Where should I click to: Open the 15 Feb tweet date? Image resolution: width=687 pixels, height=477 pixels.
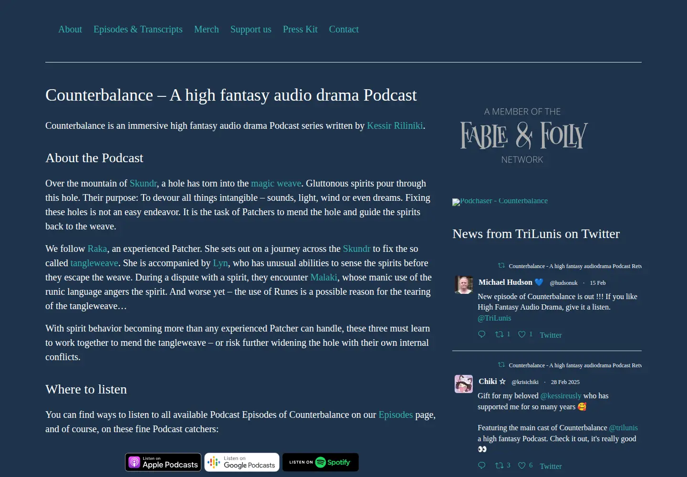598,283
